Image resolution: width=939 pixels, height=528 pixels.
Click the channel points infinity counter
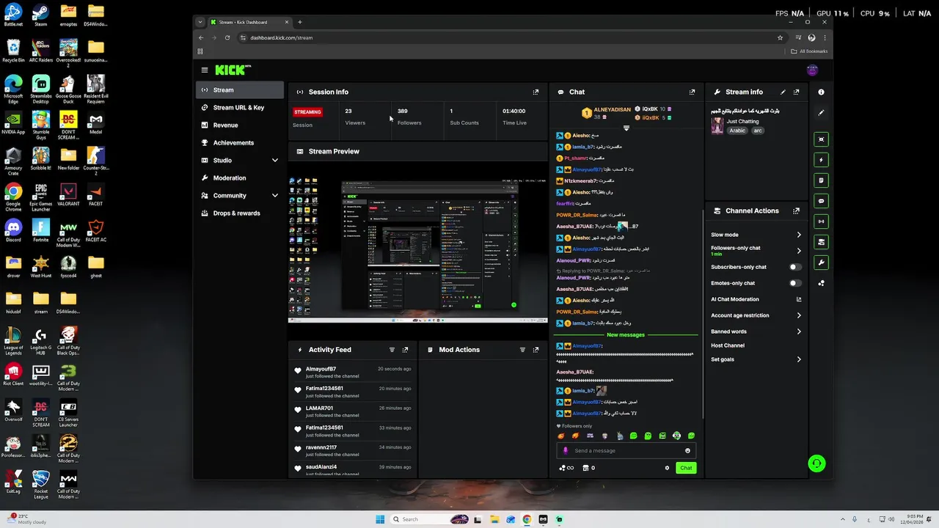566,468
